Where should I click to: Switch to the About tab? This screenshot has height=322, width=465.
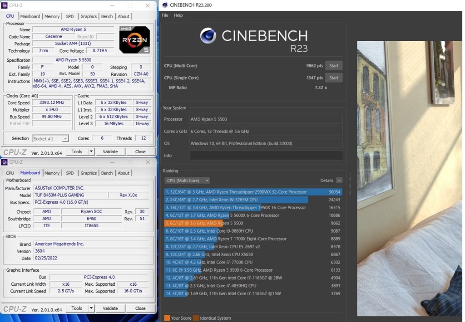coord(123,16)
